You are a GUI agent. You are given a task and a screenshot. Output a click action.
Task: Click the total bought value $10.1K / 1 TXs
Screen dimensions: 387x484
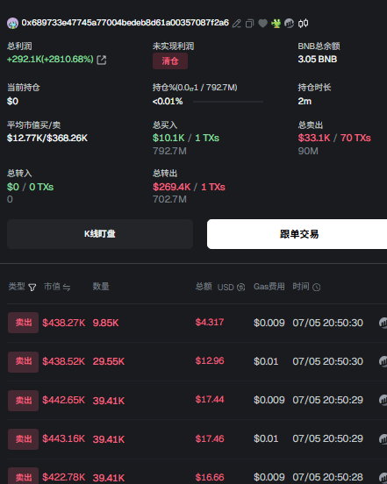(186, 138)
